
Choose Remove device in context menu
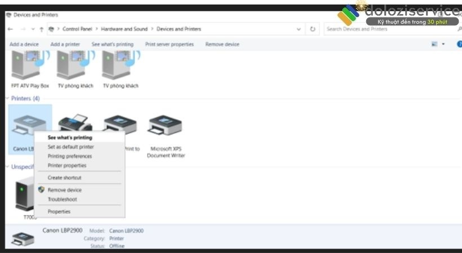pyautogui.click(x=65, y=190)
